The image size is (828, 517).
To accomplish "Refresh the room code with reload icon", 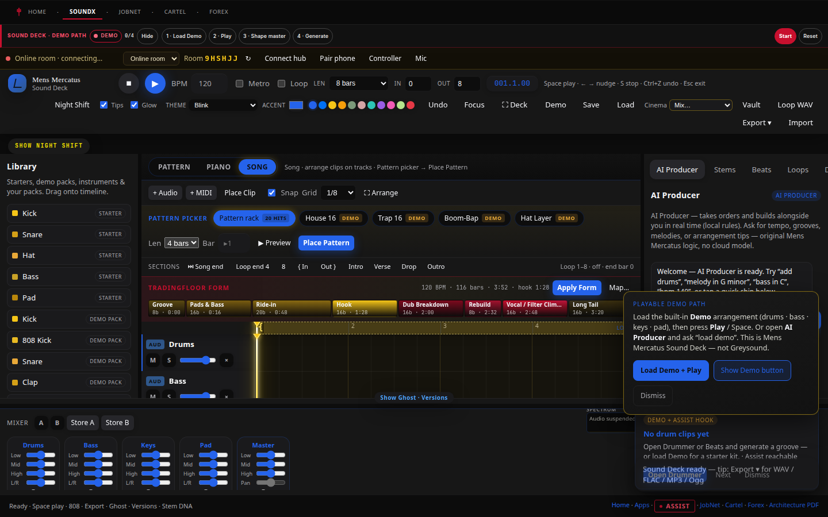I will click(x=248, y=59).
